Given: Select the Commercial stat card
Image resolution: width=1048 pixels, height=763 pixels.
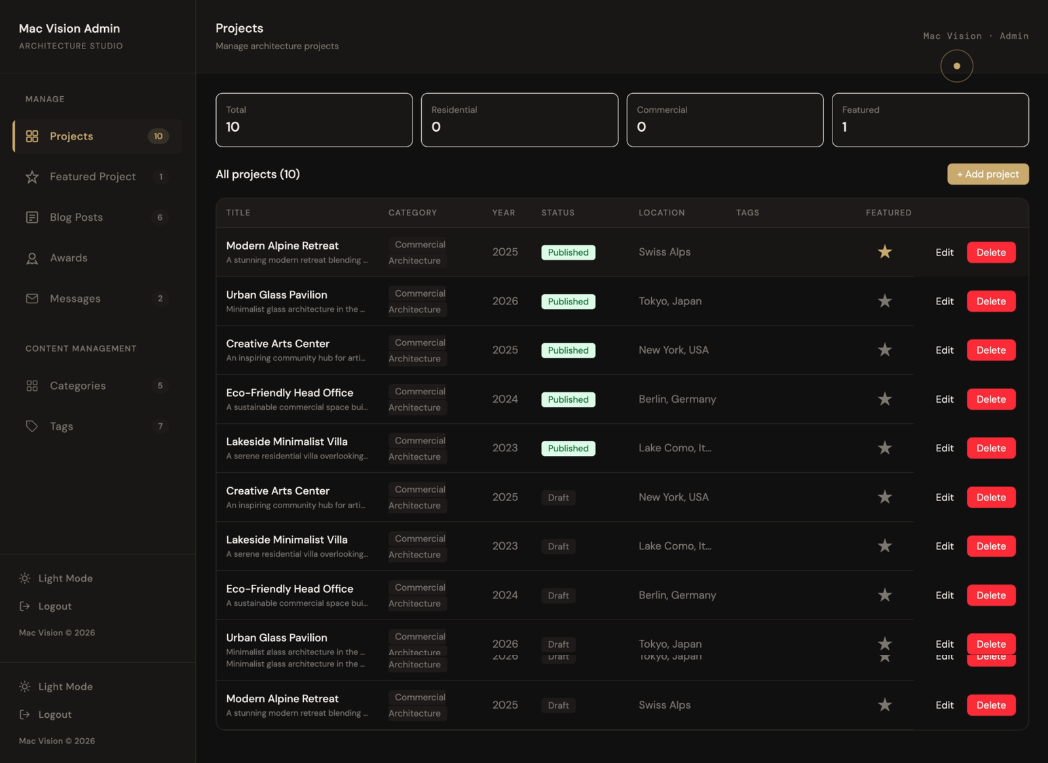Looking at the screenshot, I should point(725,120).
